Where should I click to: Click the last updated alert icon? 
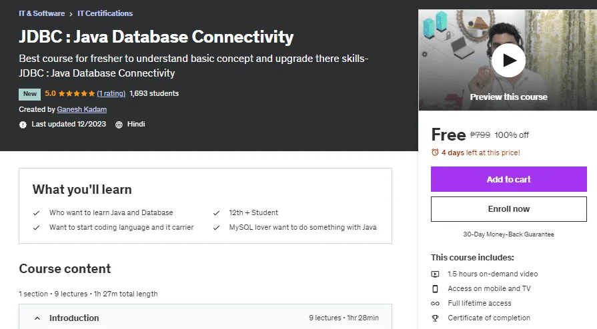point(23,125)
